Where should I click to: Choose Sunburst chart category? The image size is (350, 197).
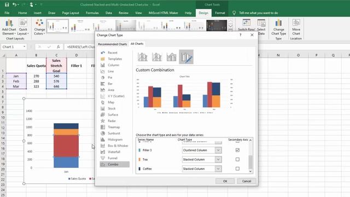(114, 134)
